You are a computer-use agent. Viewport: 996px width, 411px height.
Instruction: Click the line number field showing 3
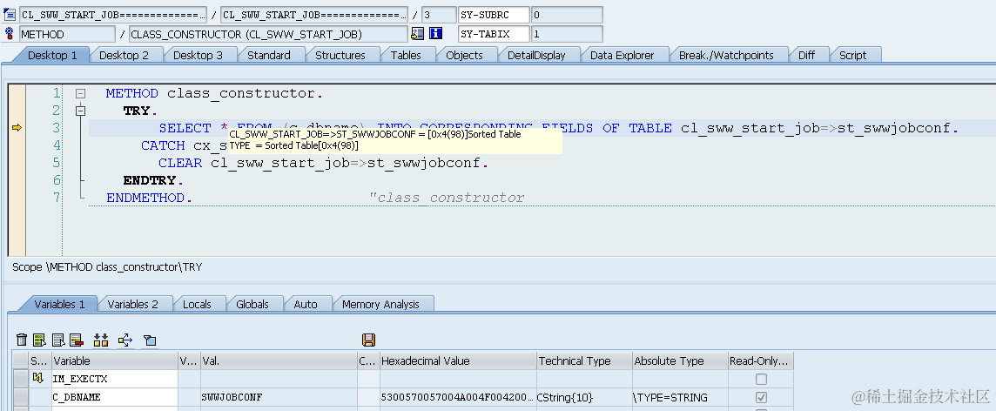(438, 14)
